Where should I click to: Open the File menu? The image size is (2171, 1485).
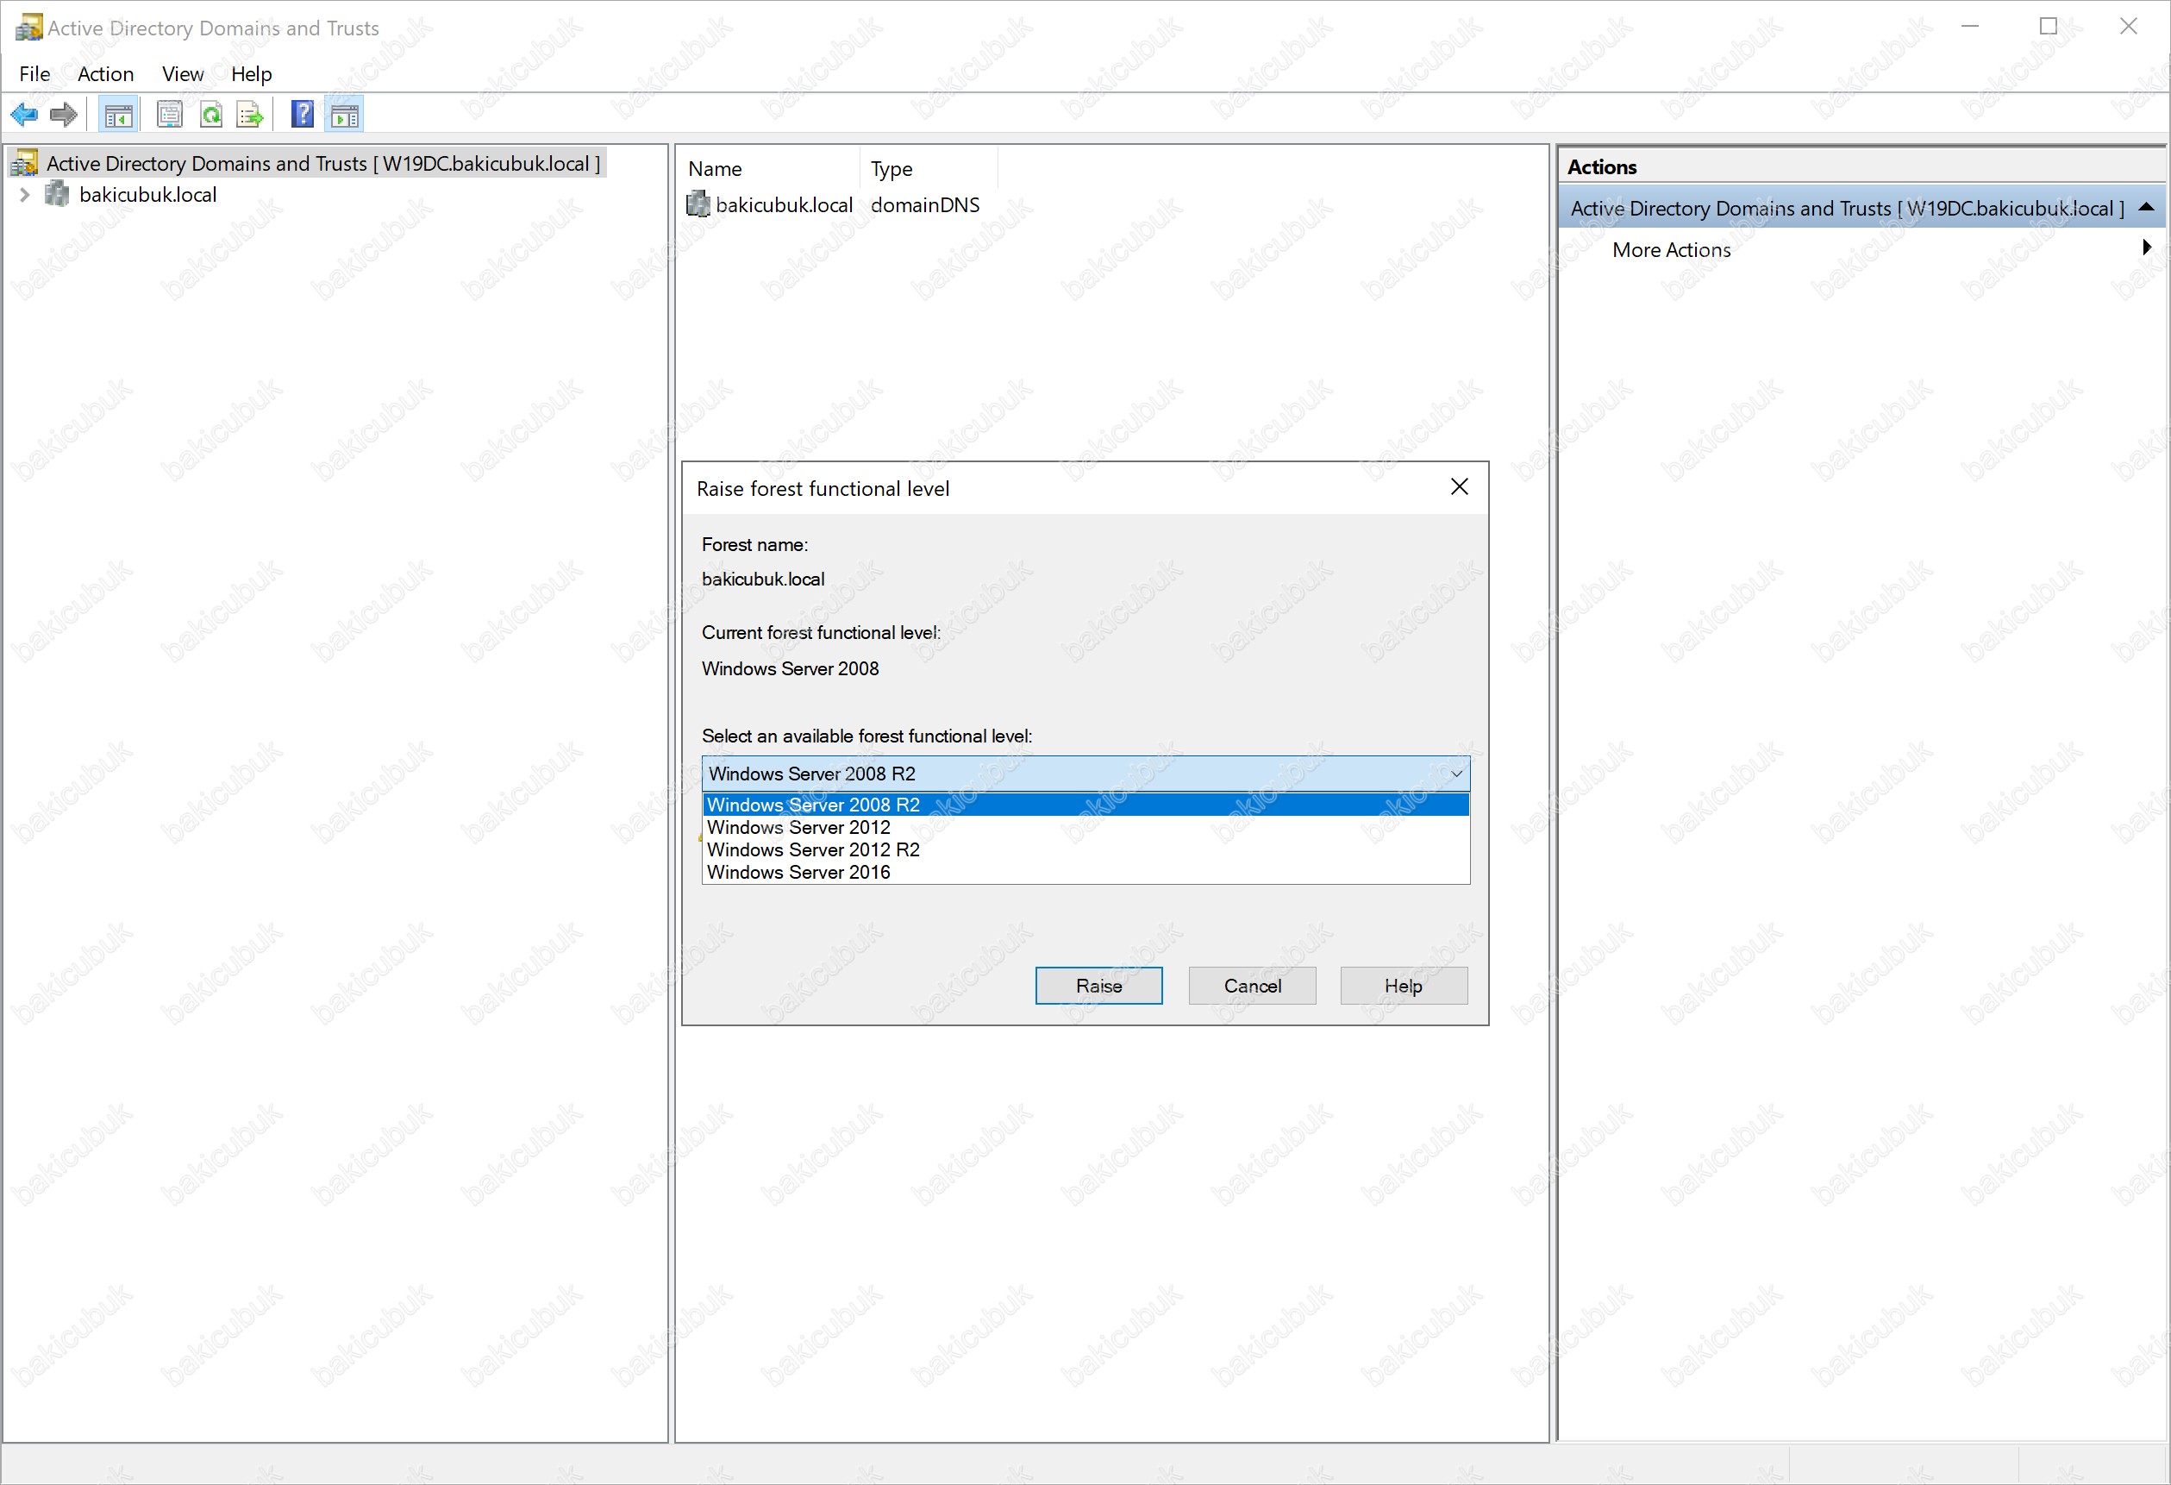(34, 74)
